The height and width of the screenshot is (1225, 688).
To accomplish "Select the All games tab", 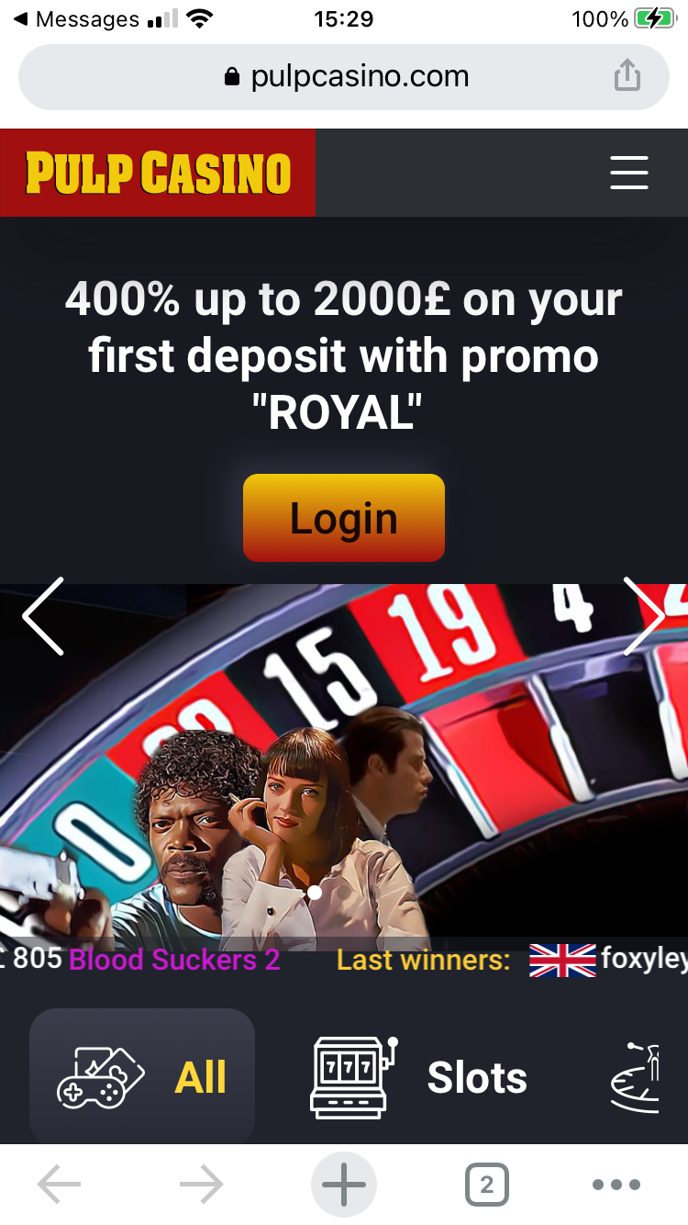I will coord(142,1077).
